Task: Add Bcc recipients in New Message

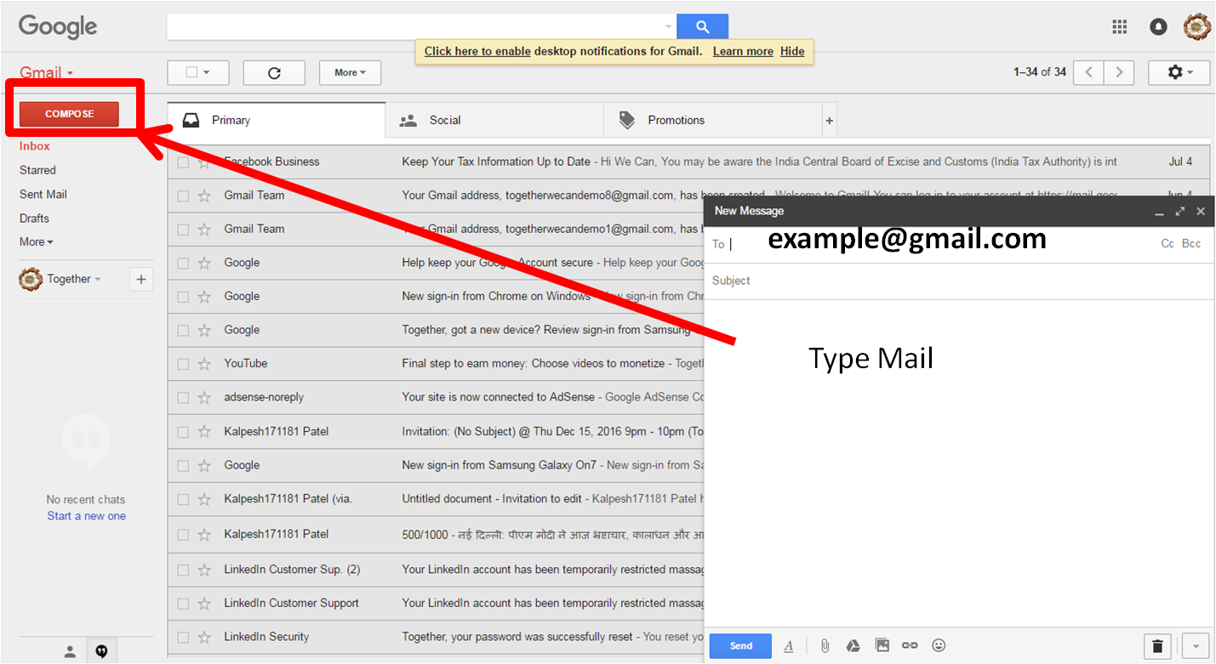Action: click(x=1191, y=244)
